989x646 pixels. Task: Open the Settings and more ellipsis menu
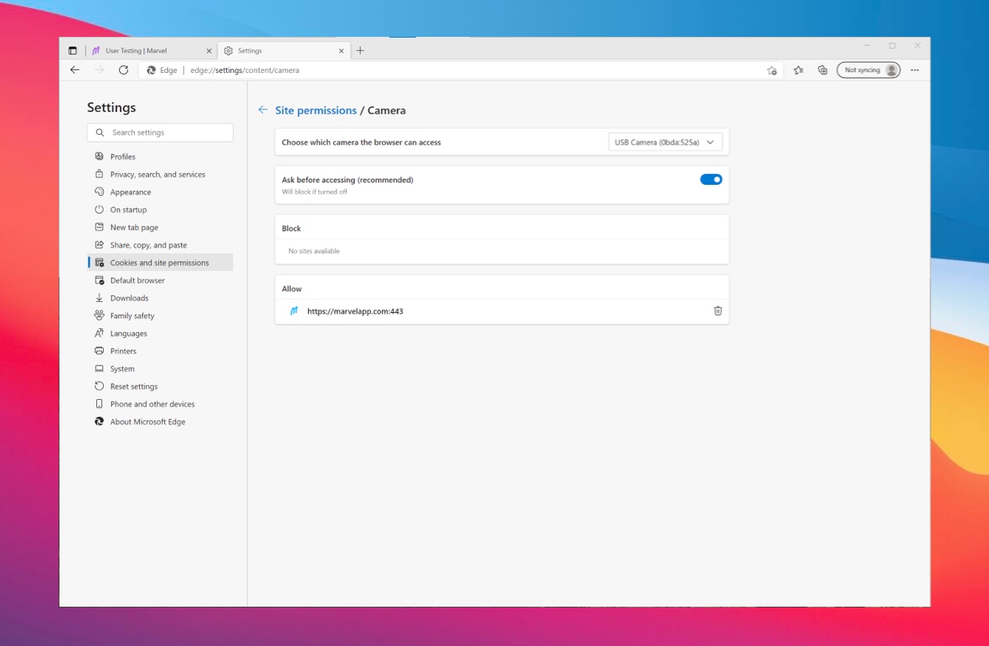click(x=914, y=70)
